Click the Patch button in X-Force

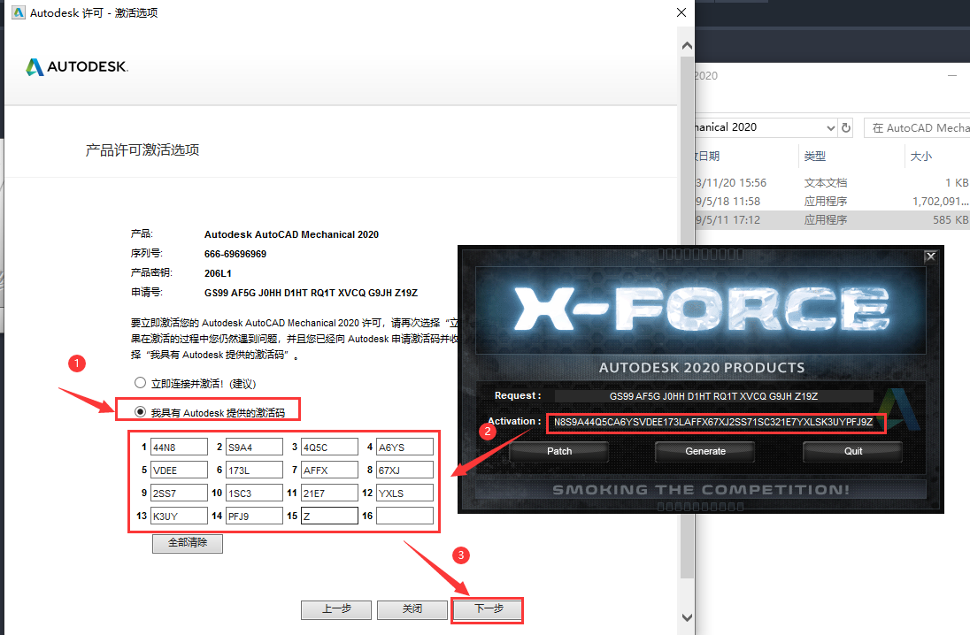[x=559, y=451]
